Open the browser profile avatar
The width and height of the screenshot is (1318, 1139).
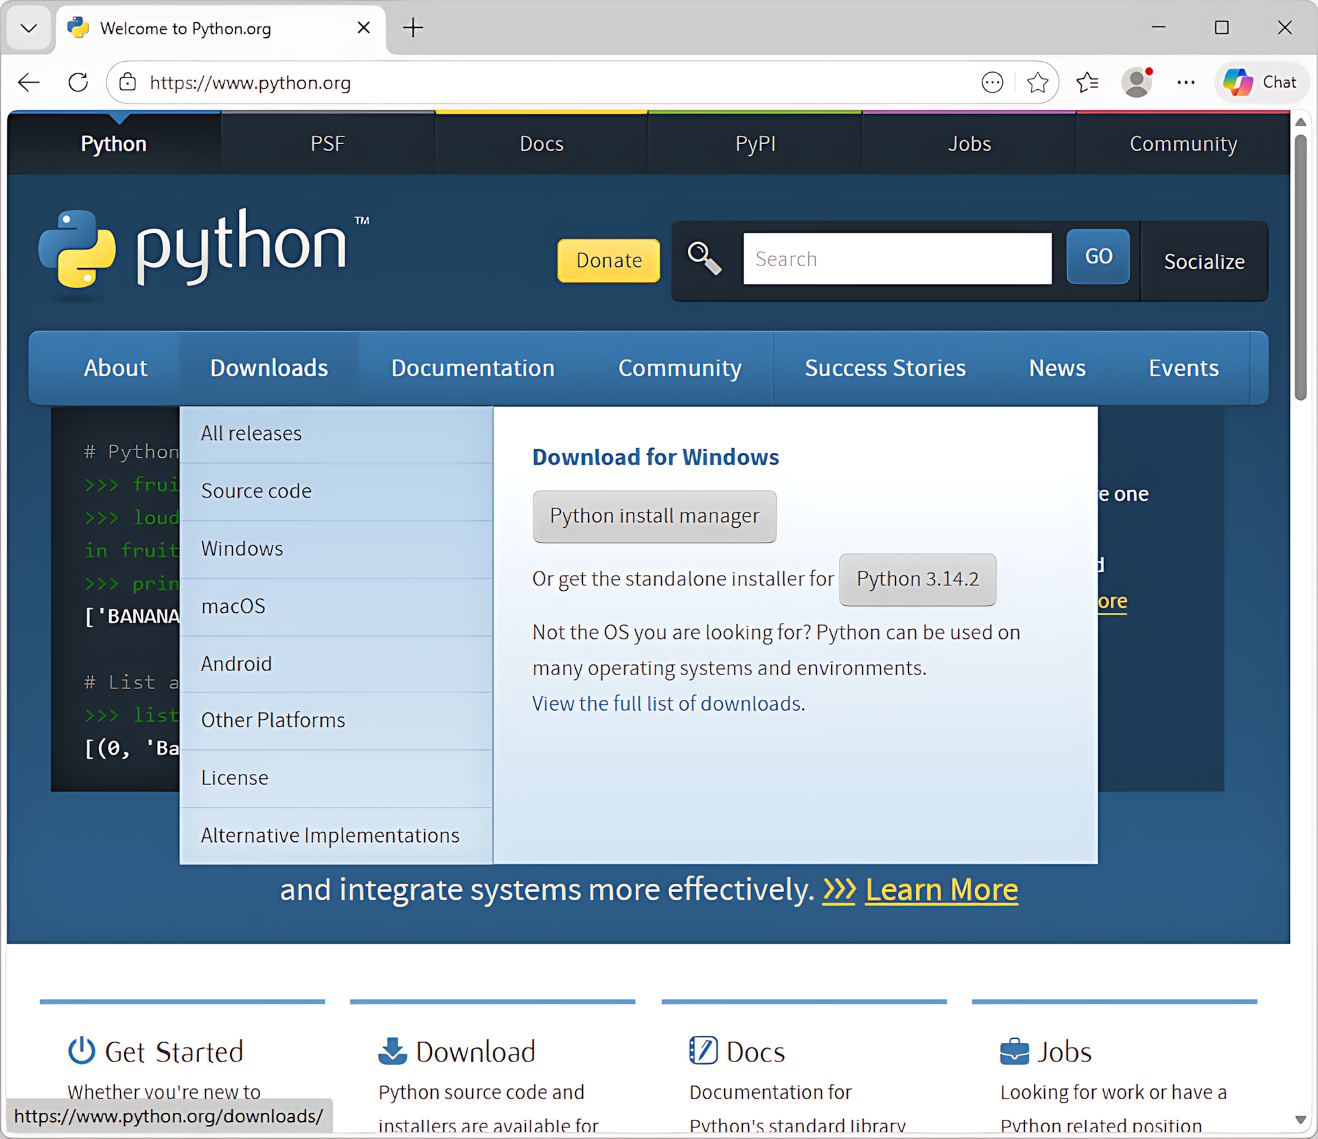1137,82
